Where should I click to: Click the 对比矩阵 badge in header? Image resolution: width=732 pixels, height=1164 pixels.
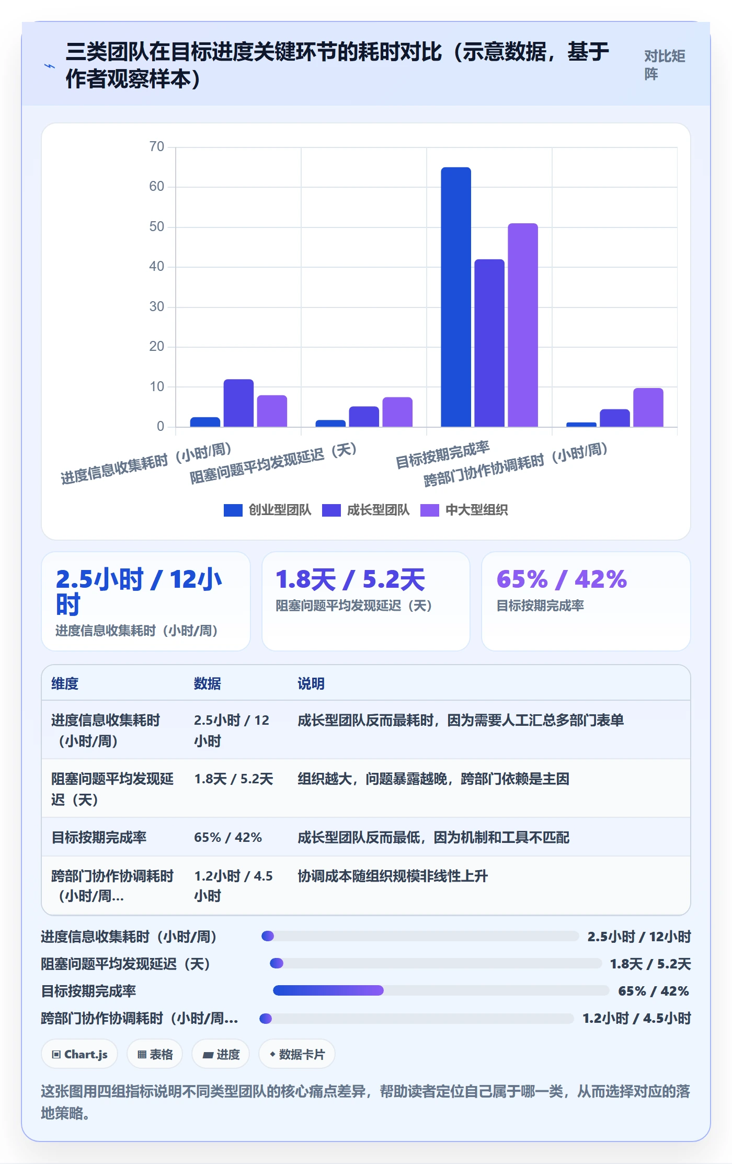[664, 65]
